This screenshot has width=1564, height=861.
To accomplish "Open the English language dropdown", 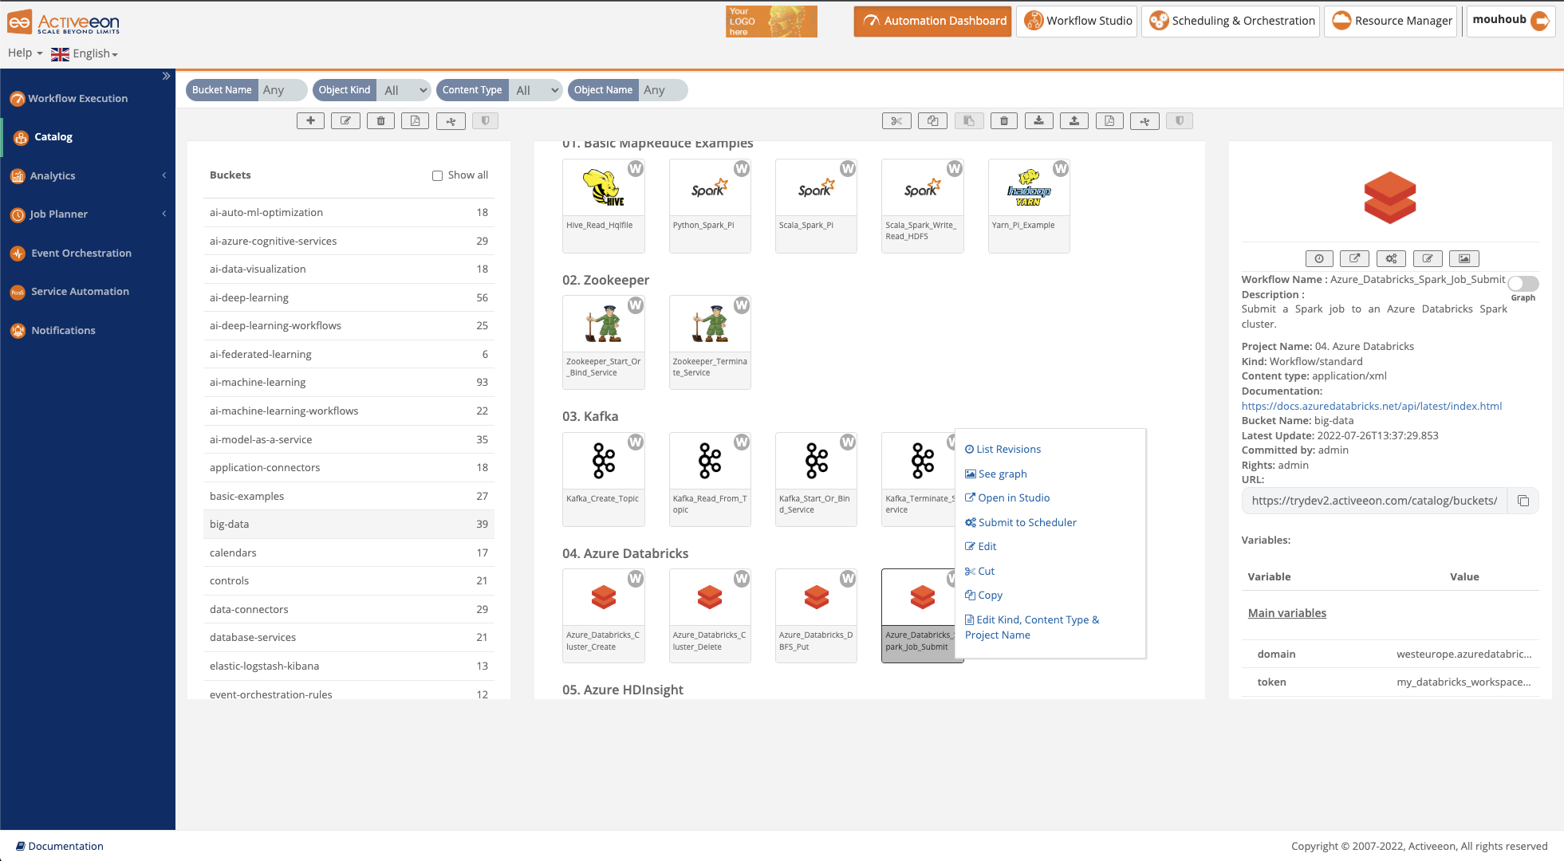I will [x=85, y=53].
